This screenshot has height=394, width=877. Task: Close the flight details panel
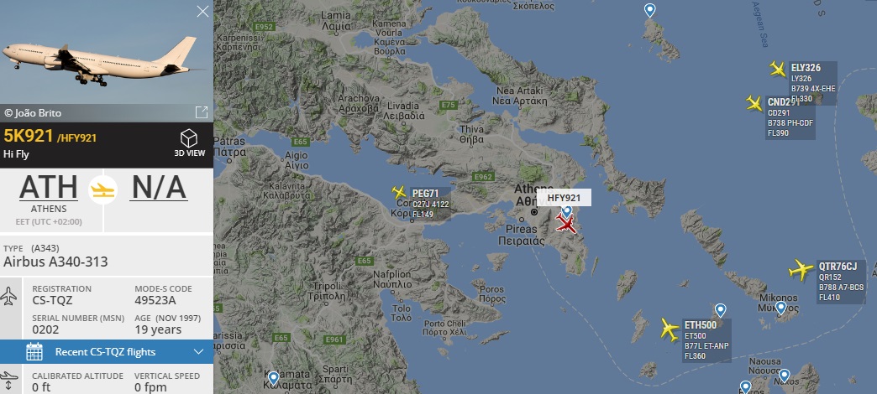click(202, 11)
